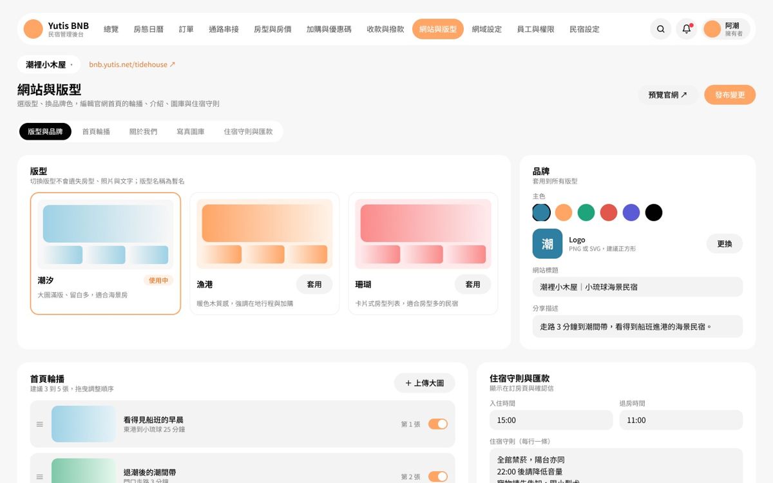This screenshot has height=483, width=773.
Task: Grab drag handle of 看得見船班的早晨 slide
Action: 40,424
